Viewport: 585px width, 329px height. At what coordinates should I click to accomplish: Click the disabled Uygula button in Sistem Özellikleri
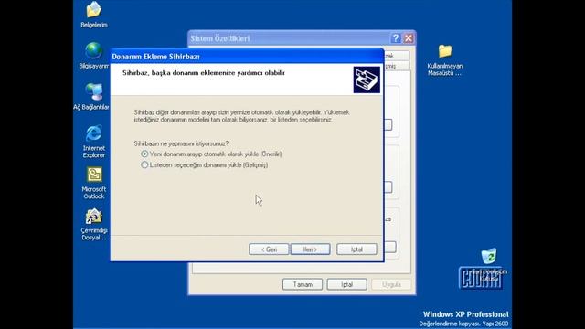click(391, 284)
